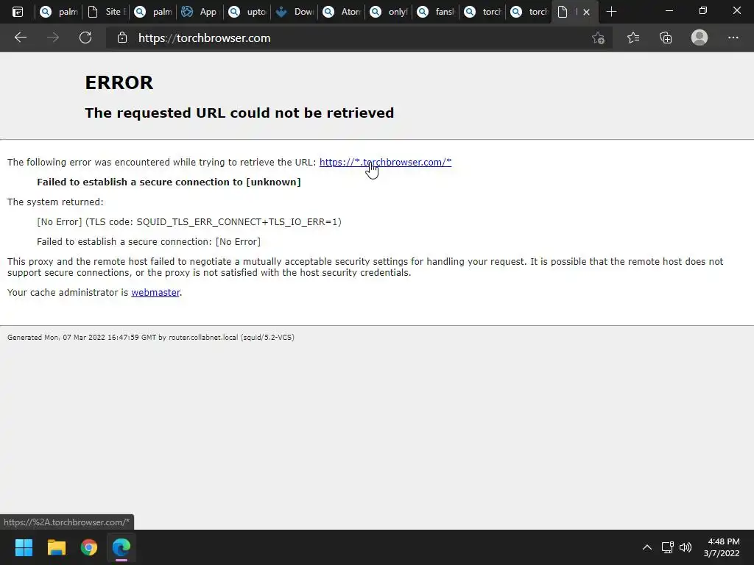
Task: Switch to palm tab left of App
Action: click(x=152, y=12)
